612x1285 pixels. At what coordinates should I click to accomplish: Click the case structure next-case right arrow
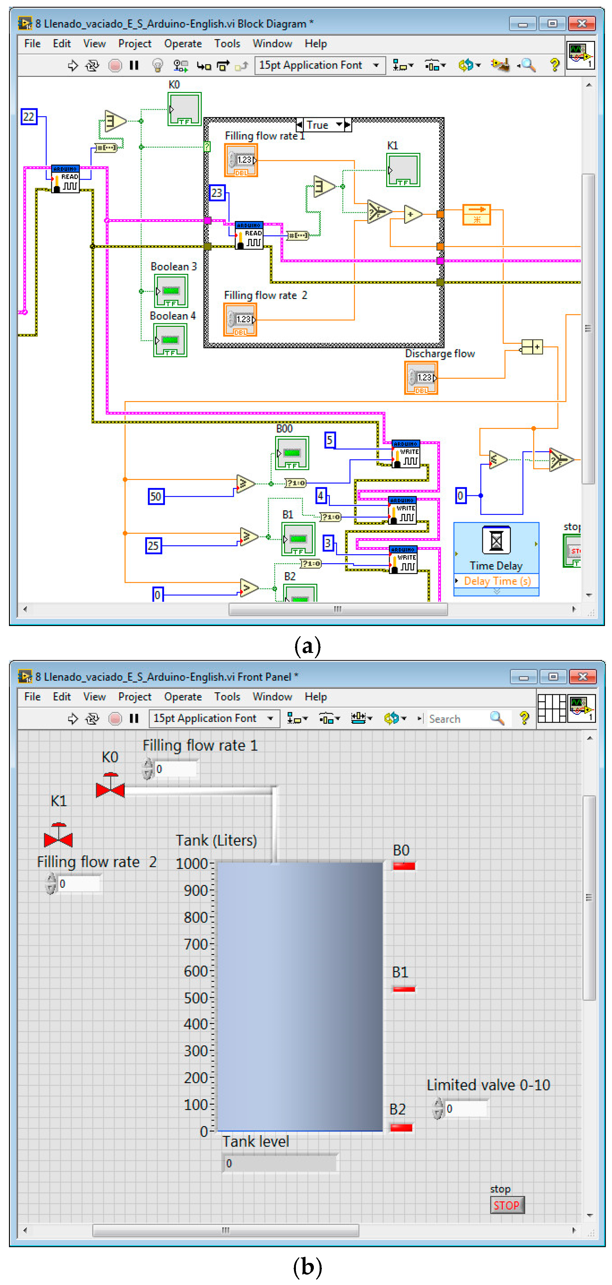348,125
